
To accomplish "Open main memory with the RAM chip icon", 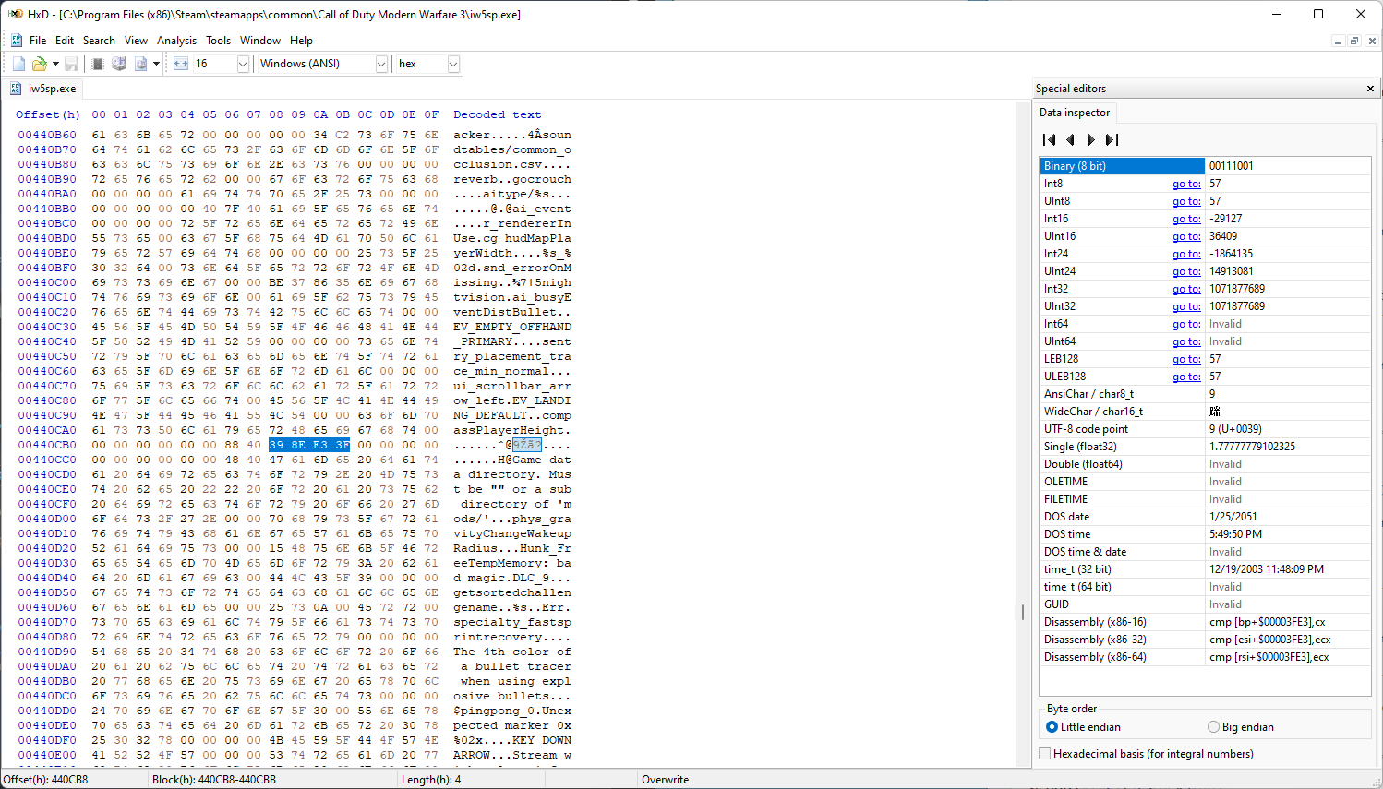I will pyautogui.click(x=98, y=64).
